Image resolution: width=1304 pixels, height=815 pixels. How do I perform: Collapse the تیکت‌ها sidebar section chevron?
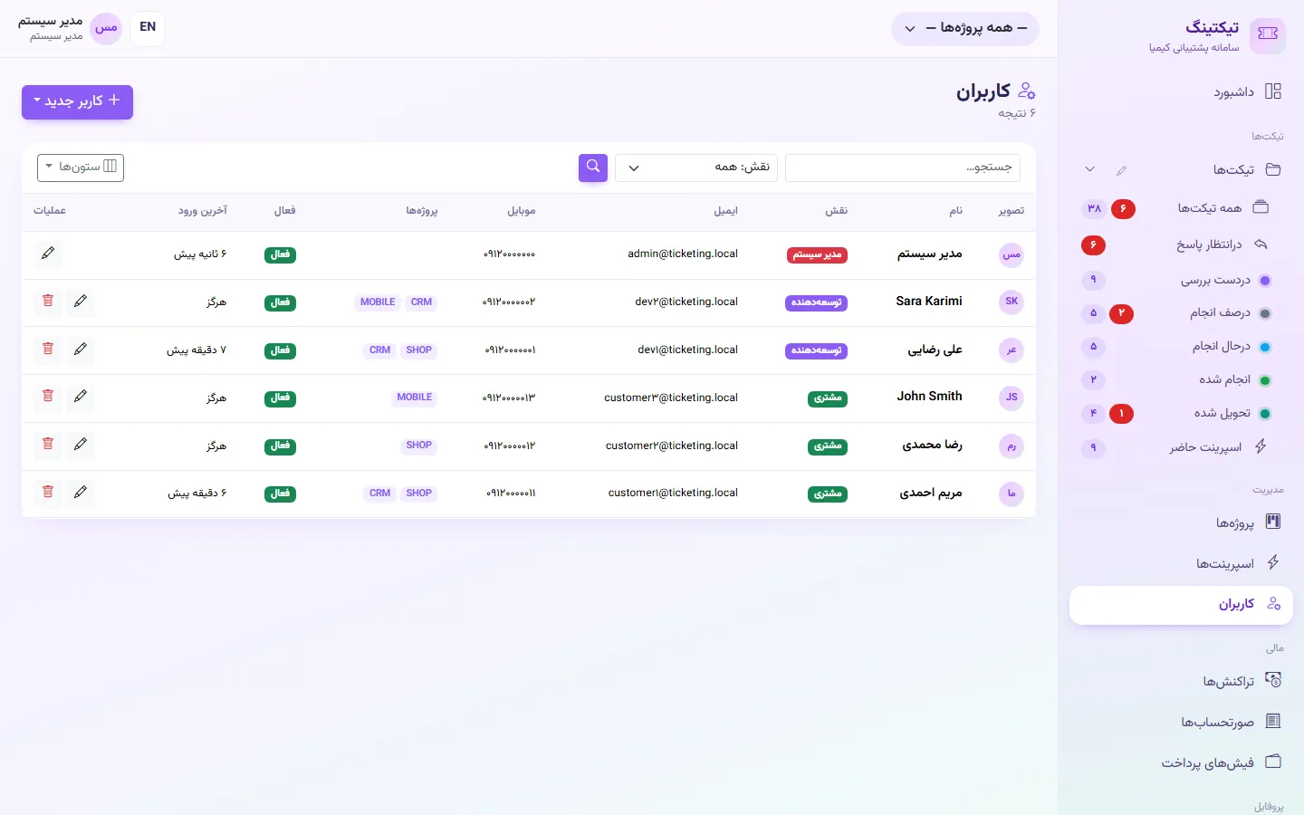click(1090, 170)
